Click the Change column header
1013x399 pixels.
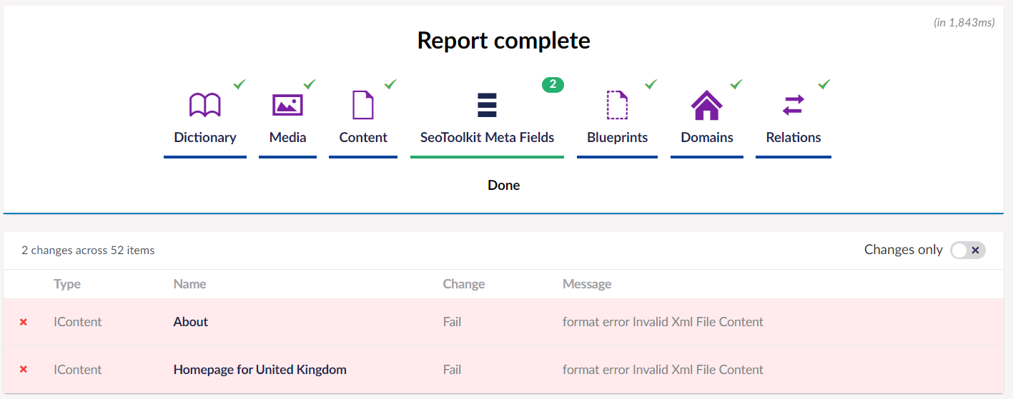coord(463,284)
